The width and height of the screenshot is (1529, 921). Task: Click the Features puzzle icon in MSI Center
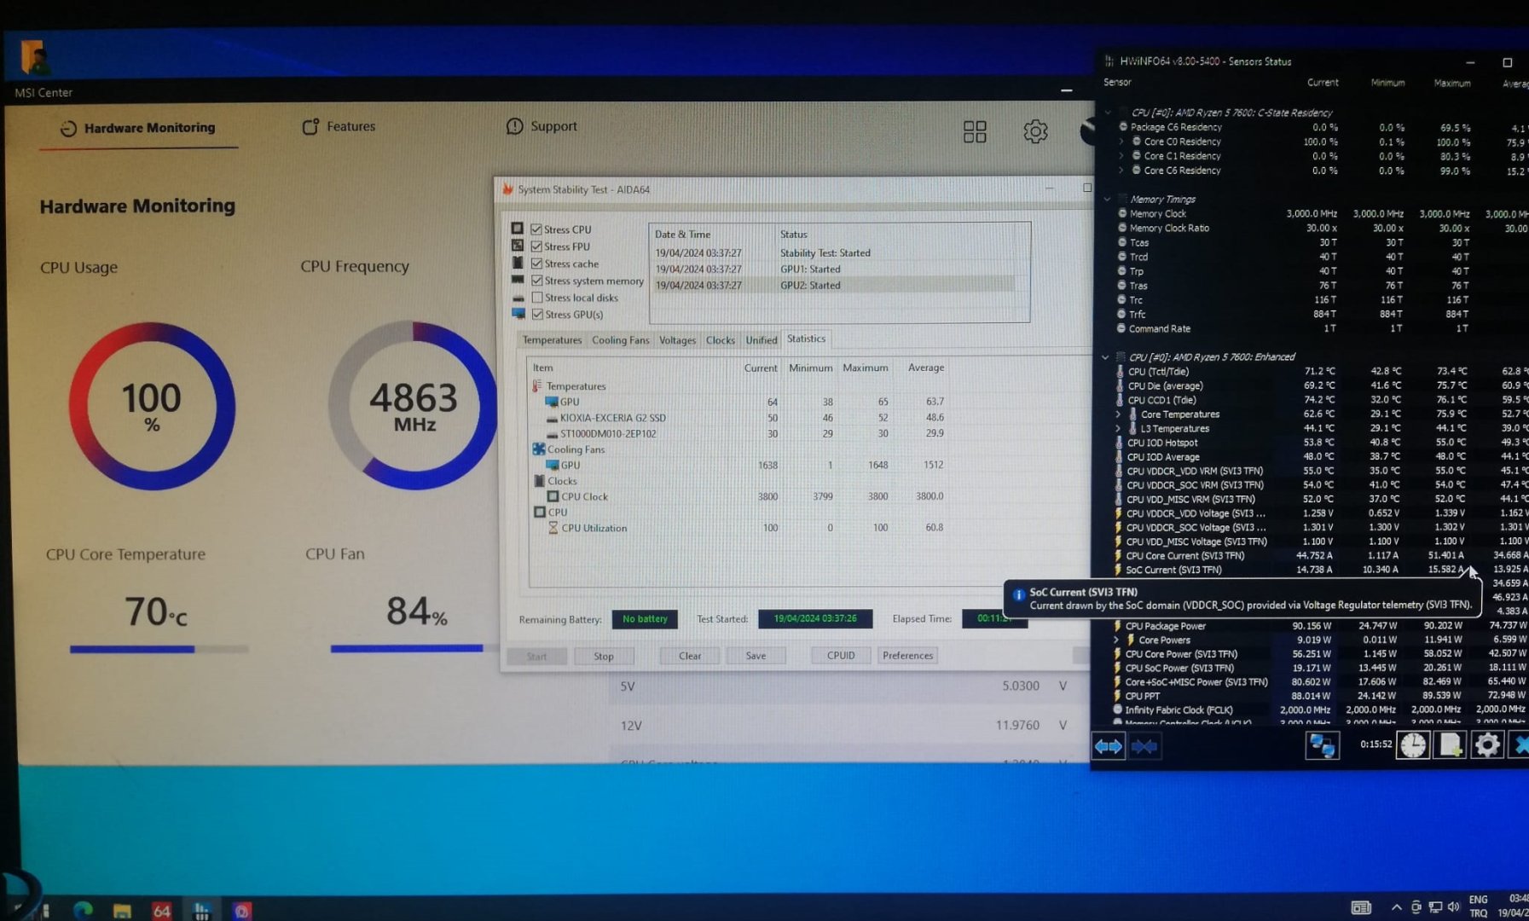(x=310, y=127)
